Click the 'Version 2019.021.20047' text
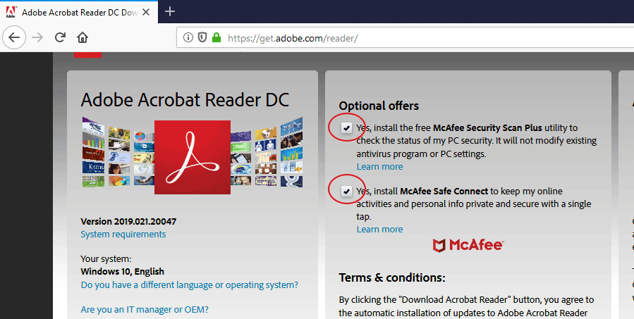Image resolution: width=634 pixels, height=319 pixels. [x=128, y=221]
